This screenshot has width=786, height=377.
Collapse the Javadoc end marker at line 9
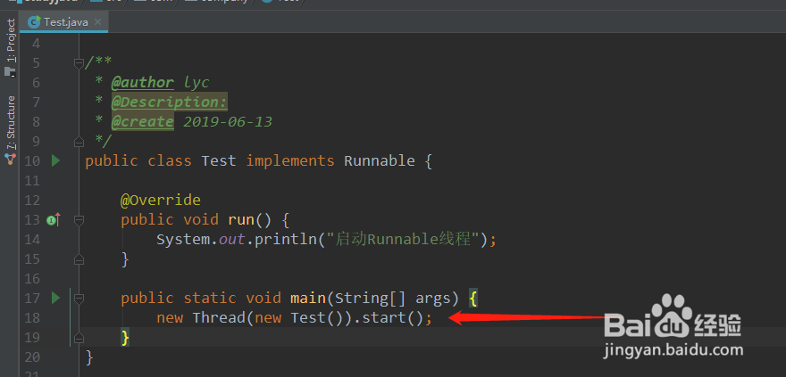pos(79,142)
